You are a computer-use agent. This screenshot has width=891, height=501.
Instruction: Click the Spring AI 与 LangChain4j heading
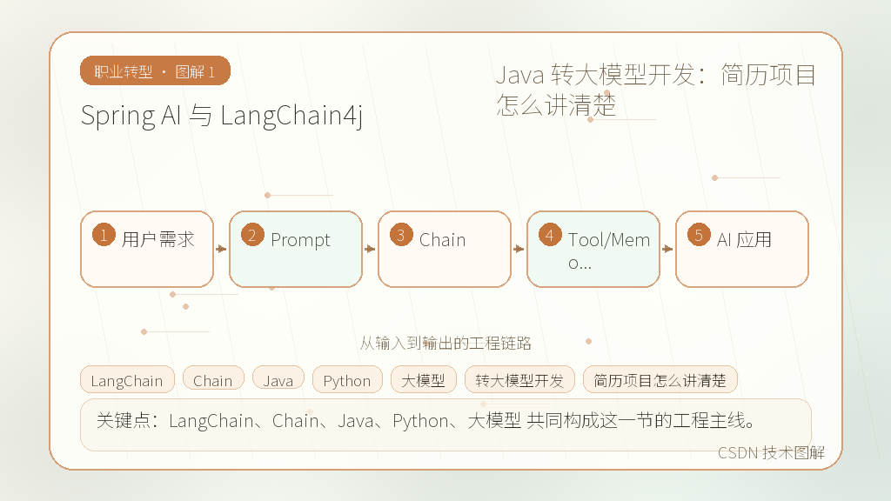[222, 116]
